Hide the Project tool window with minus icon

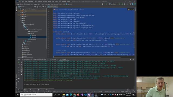45,7
